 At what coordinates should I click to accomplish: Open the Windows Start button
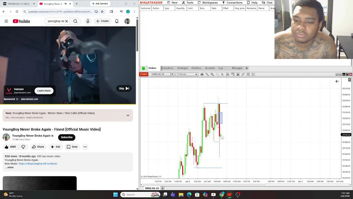[116, 195]
